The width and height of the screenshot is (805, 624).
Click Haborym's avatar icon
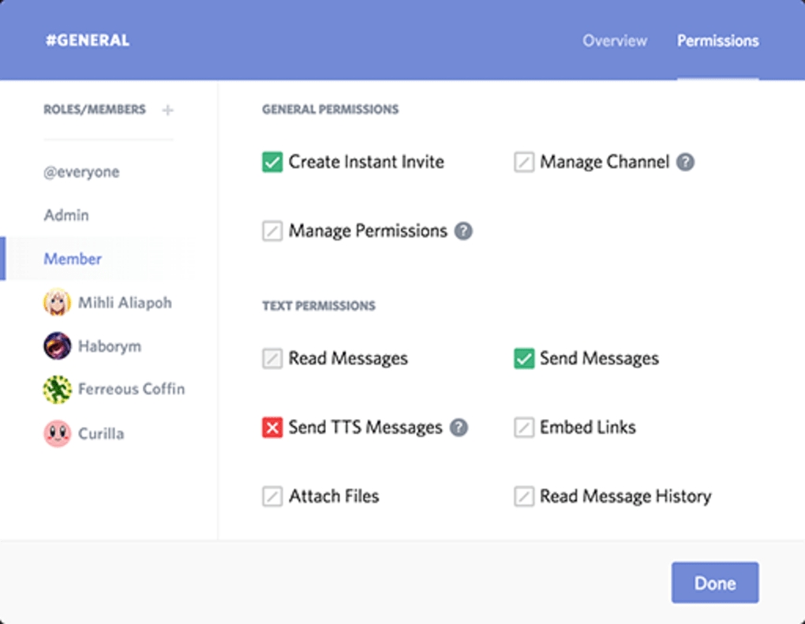click(57, 346)
